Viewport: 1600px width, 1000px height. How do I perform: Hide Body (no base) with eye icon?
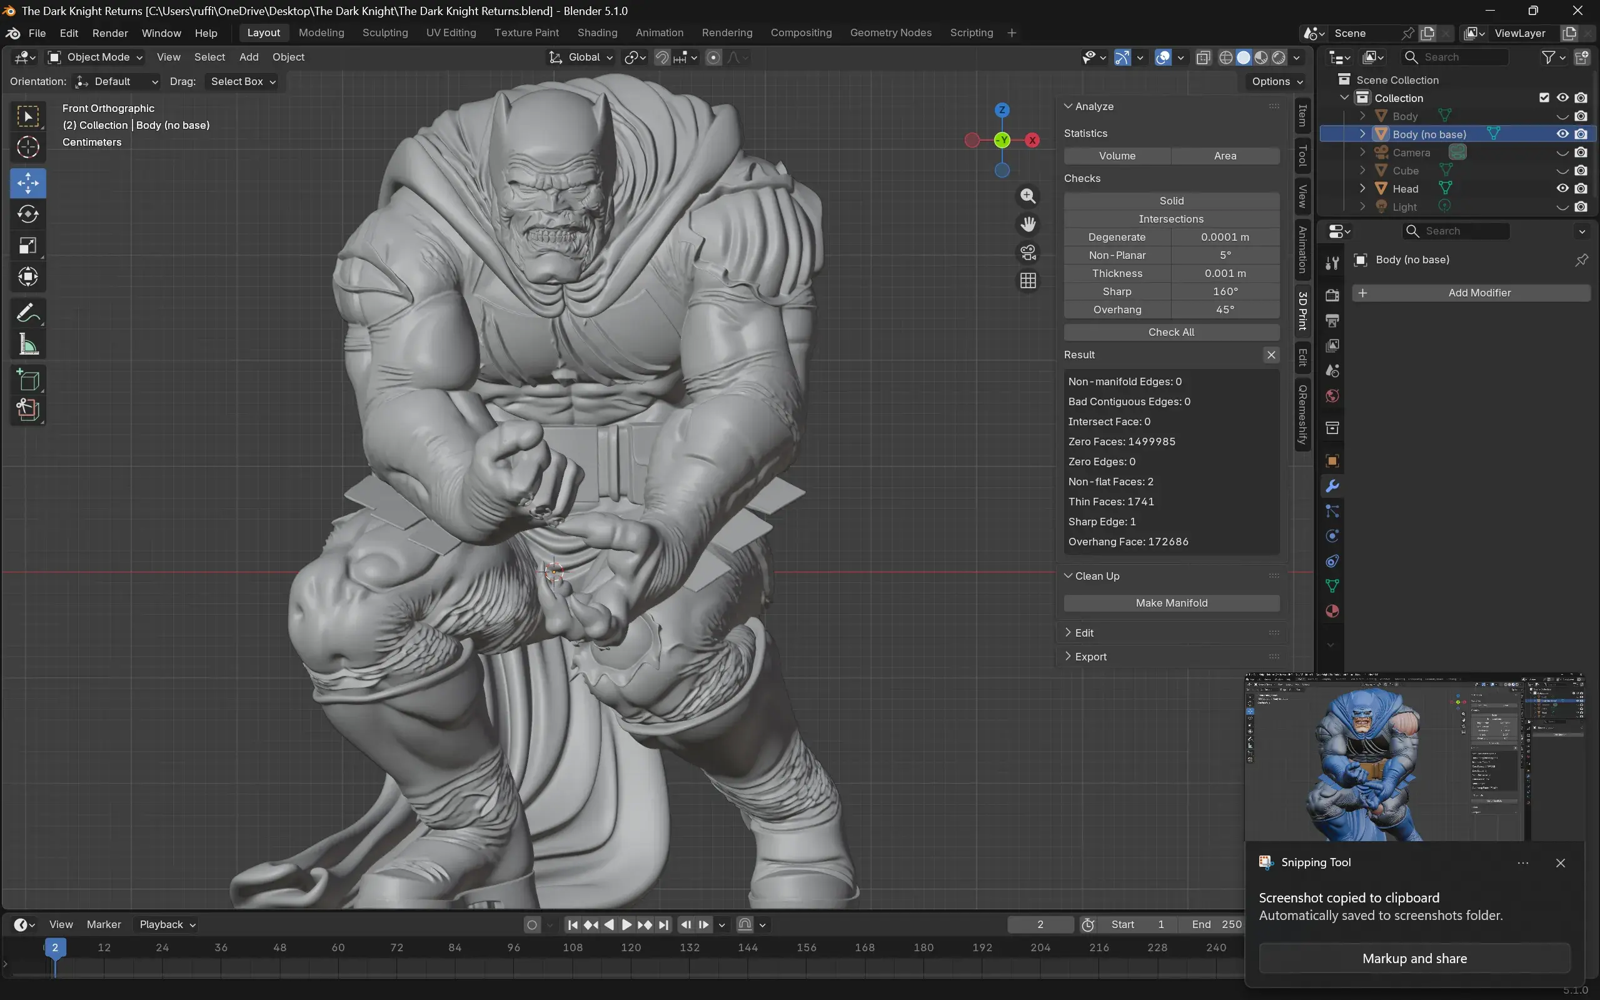[1562, 134]
